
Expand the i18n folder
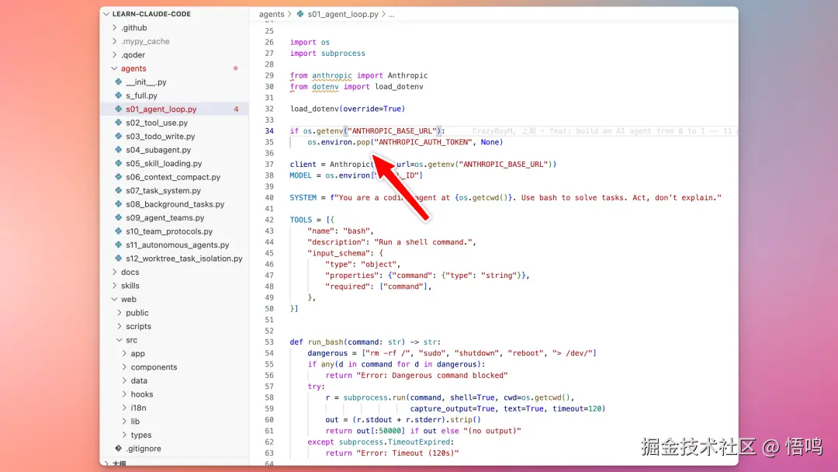[x=124, y=408]
